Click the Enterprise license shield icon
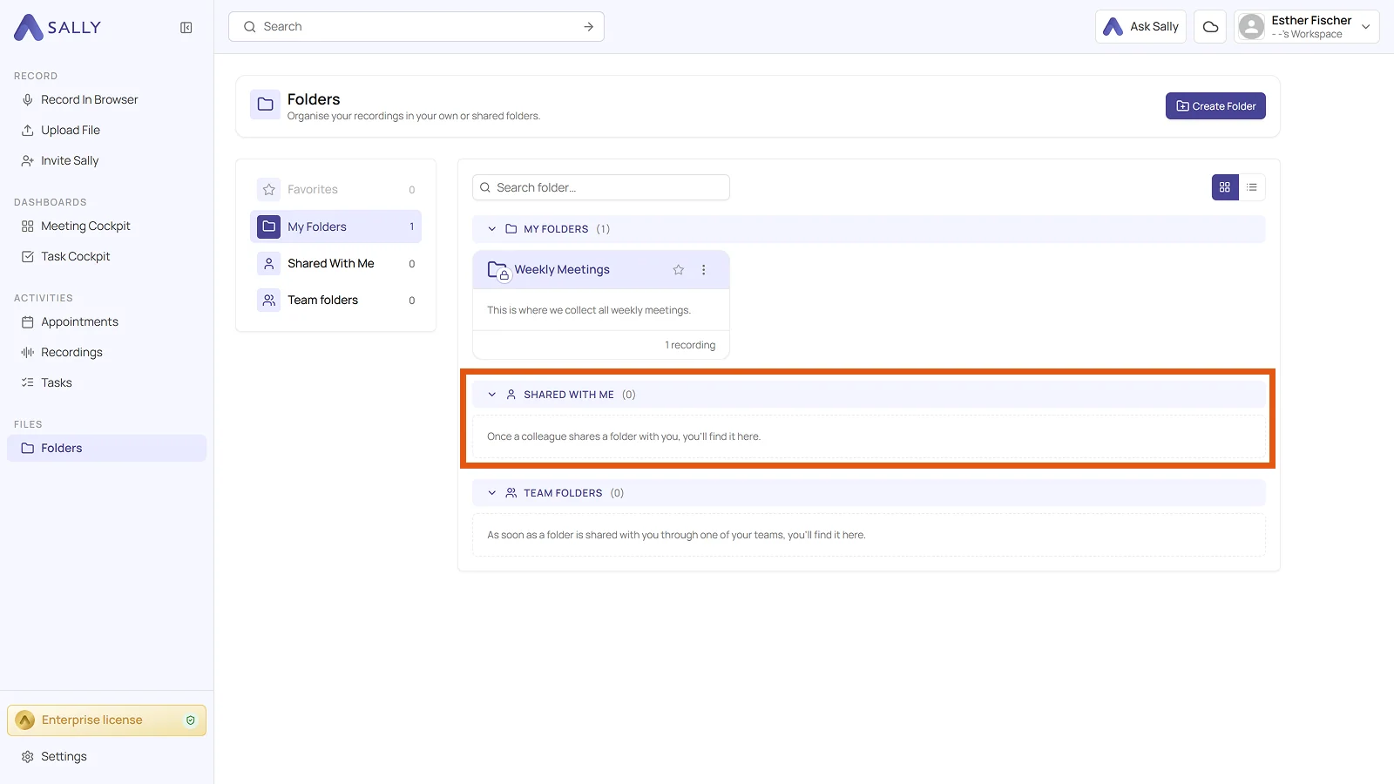Viewport: 1394px width, 784px height. pyautogui.click(x=191, y=720)
